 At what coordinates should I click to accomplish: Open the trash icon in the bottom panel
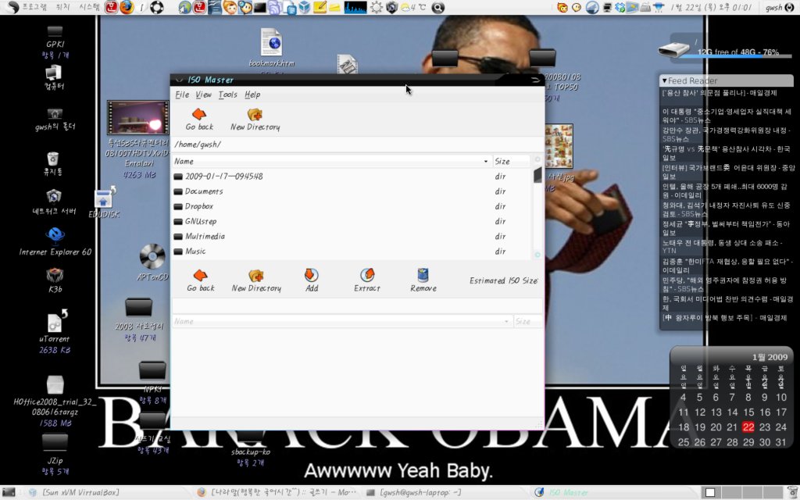tap(792, 493)
